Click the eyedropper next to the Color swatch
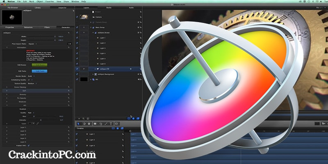This screenshot has height=164, width=328. [x=38, y=123]
